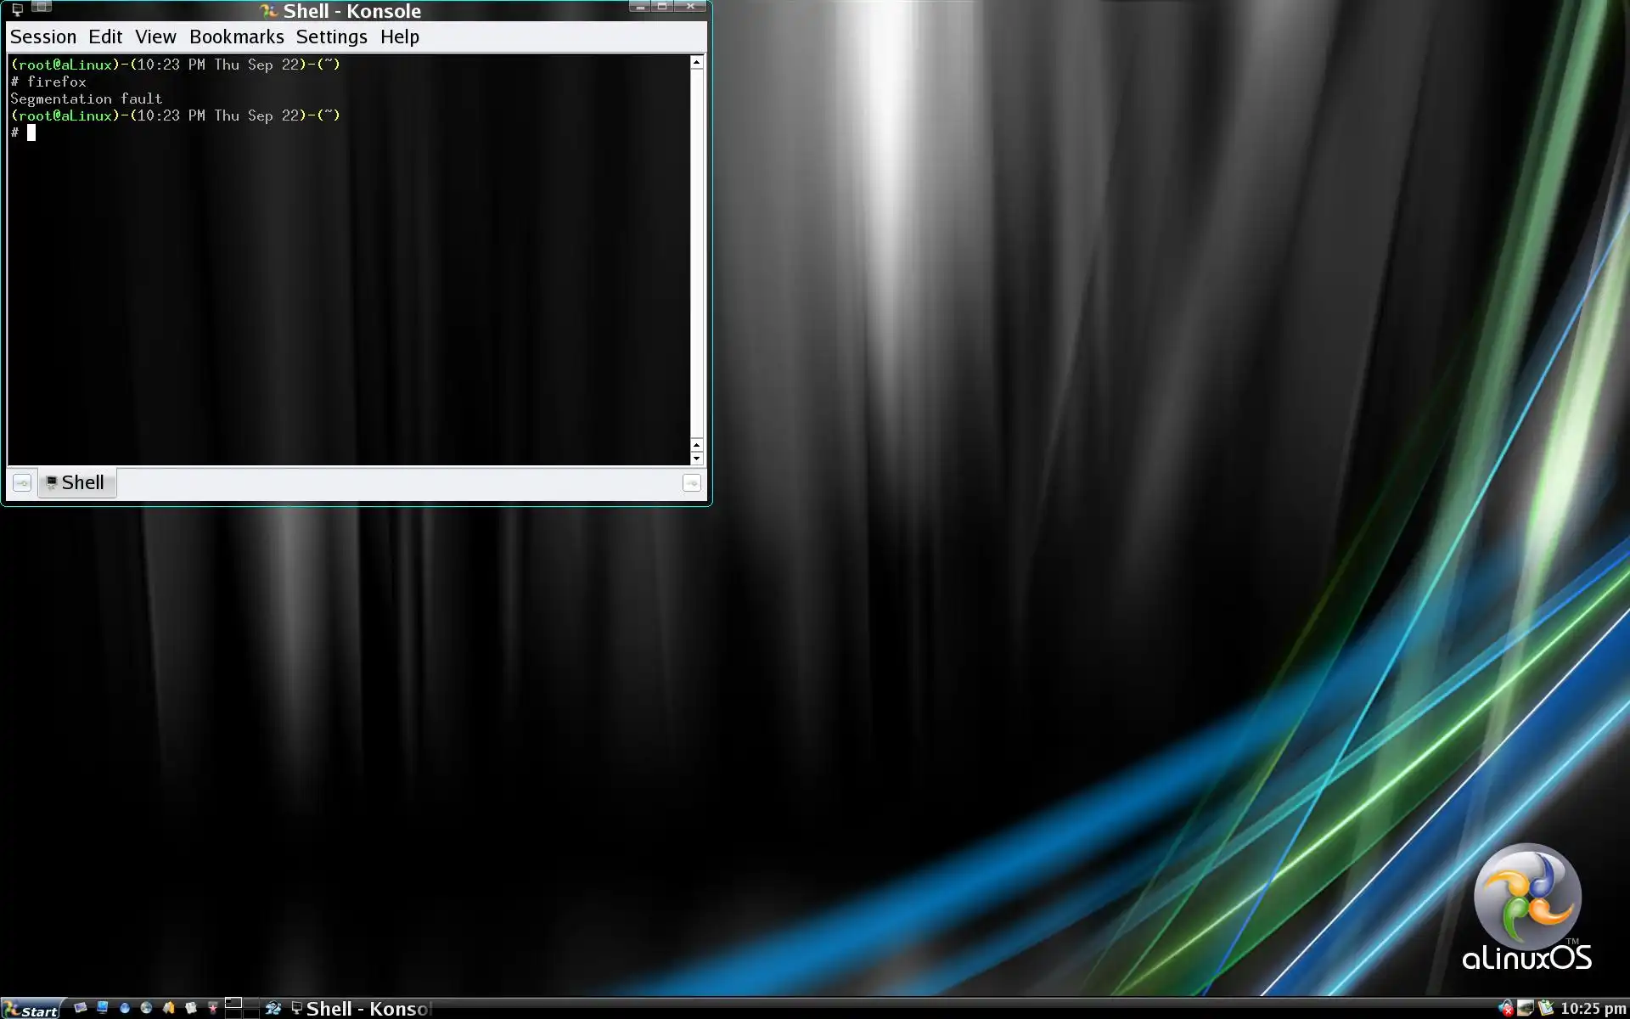This screenshot has width=1630, height=1019.
Task: Open the Start menu
Action: [32, 1009]
